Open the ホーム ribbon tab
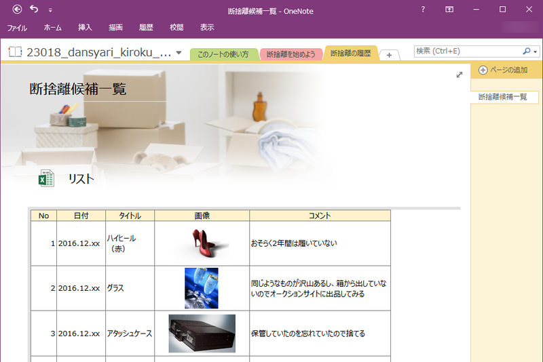The height and width of the screenshot is (362, 543). [x=53, y=27]
